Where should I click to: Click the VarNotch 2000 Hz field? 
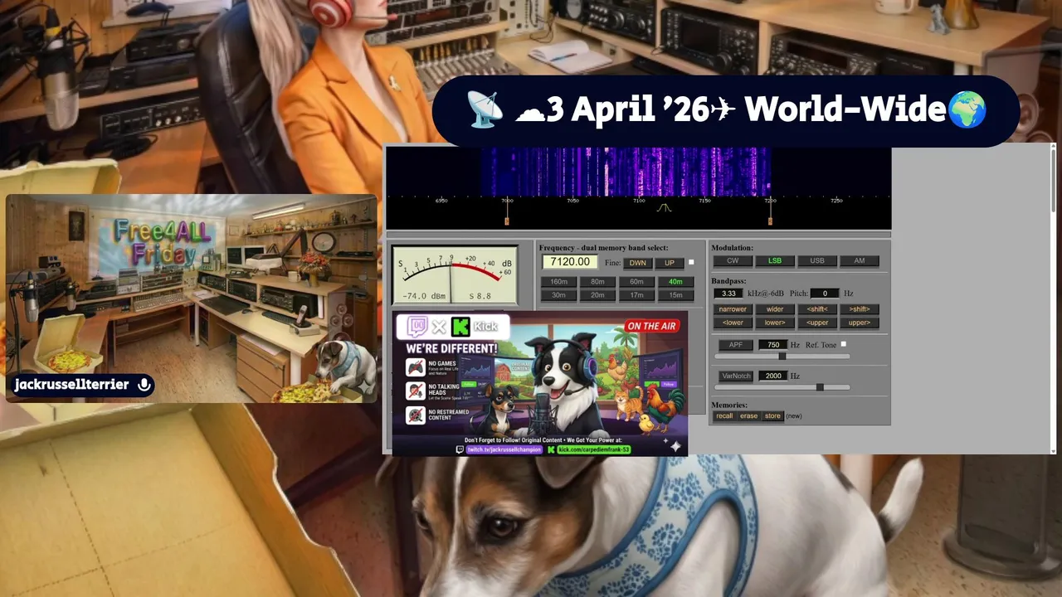pyautogui.click(x=772, y=376)
